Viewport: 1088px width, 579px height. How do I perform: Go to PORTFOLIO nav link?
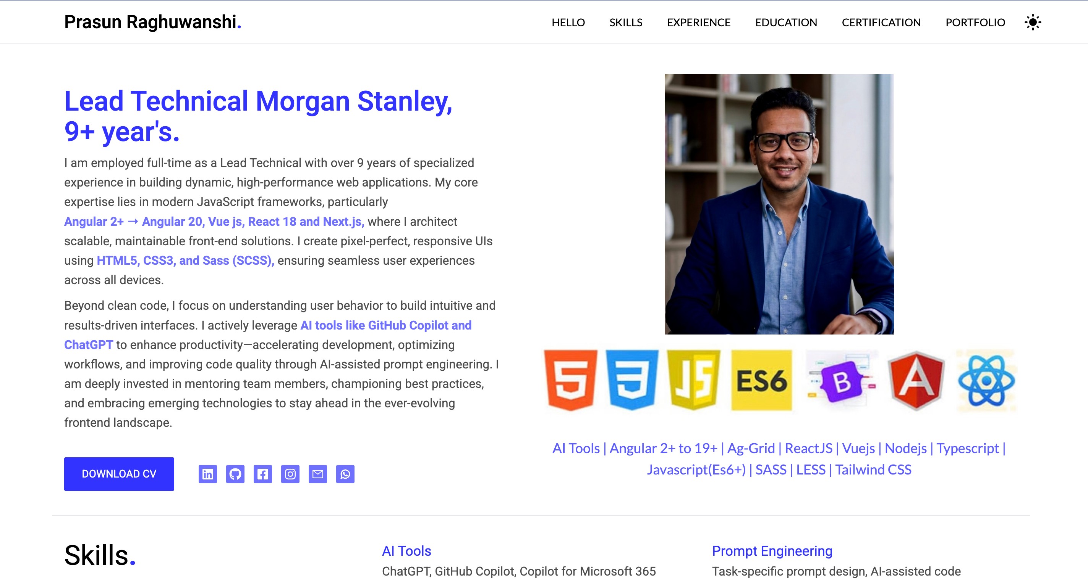point(975,23)
